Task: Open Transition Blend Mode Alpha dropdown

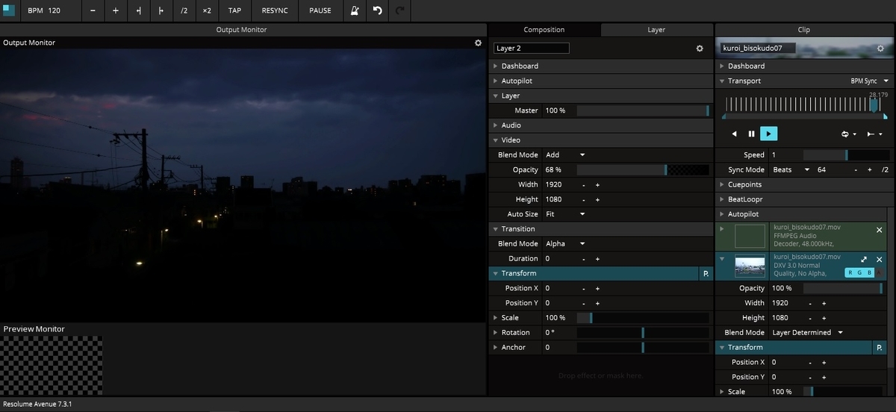Action: pos(565,244)
